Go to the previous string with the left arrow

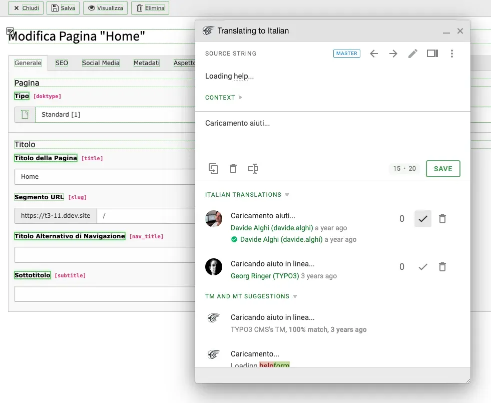[x=373, y=54]
